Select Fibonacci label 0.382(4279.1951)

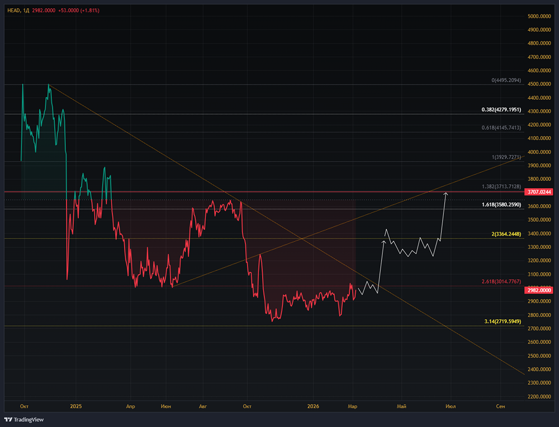click(501, 109)
